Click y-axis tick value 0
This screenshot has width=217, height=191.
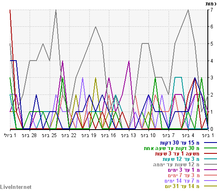coord(212,129)
